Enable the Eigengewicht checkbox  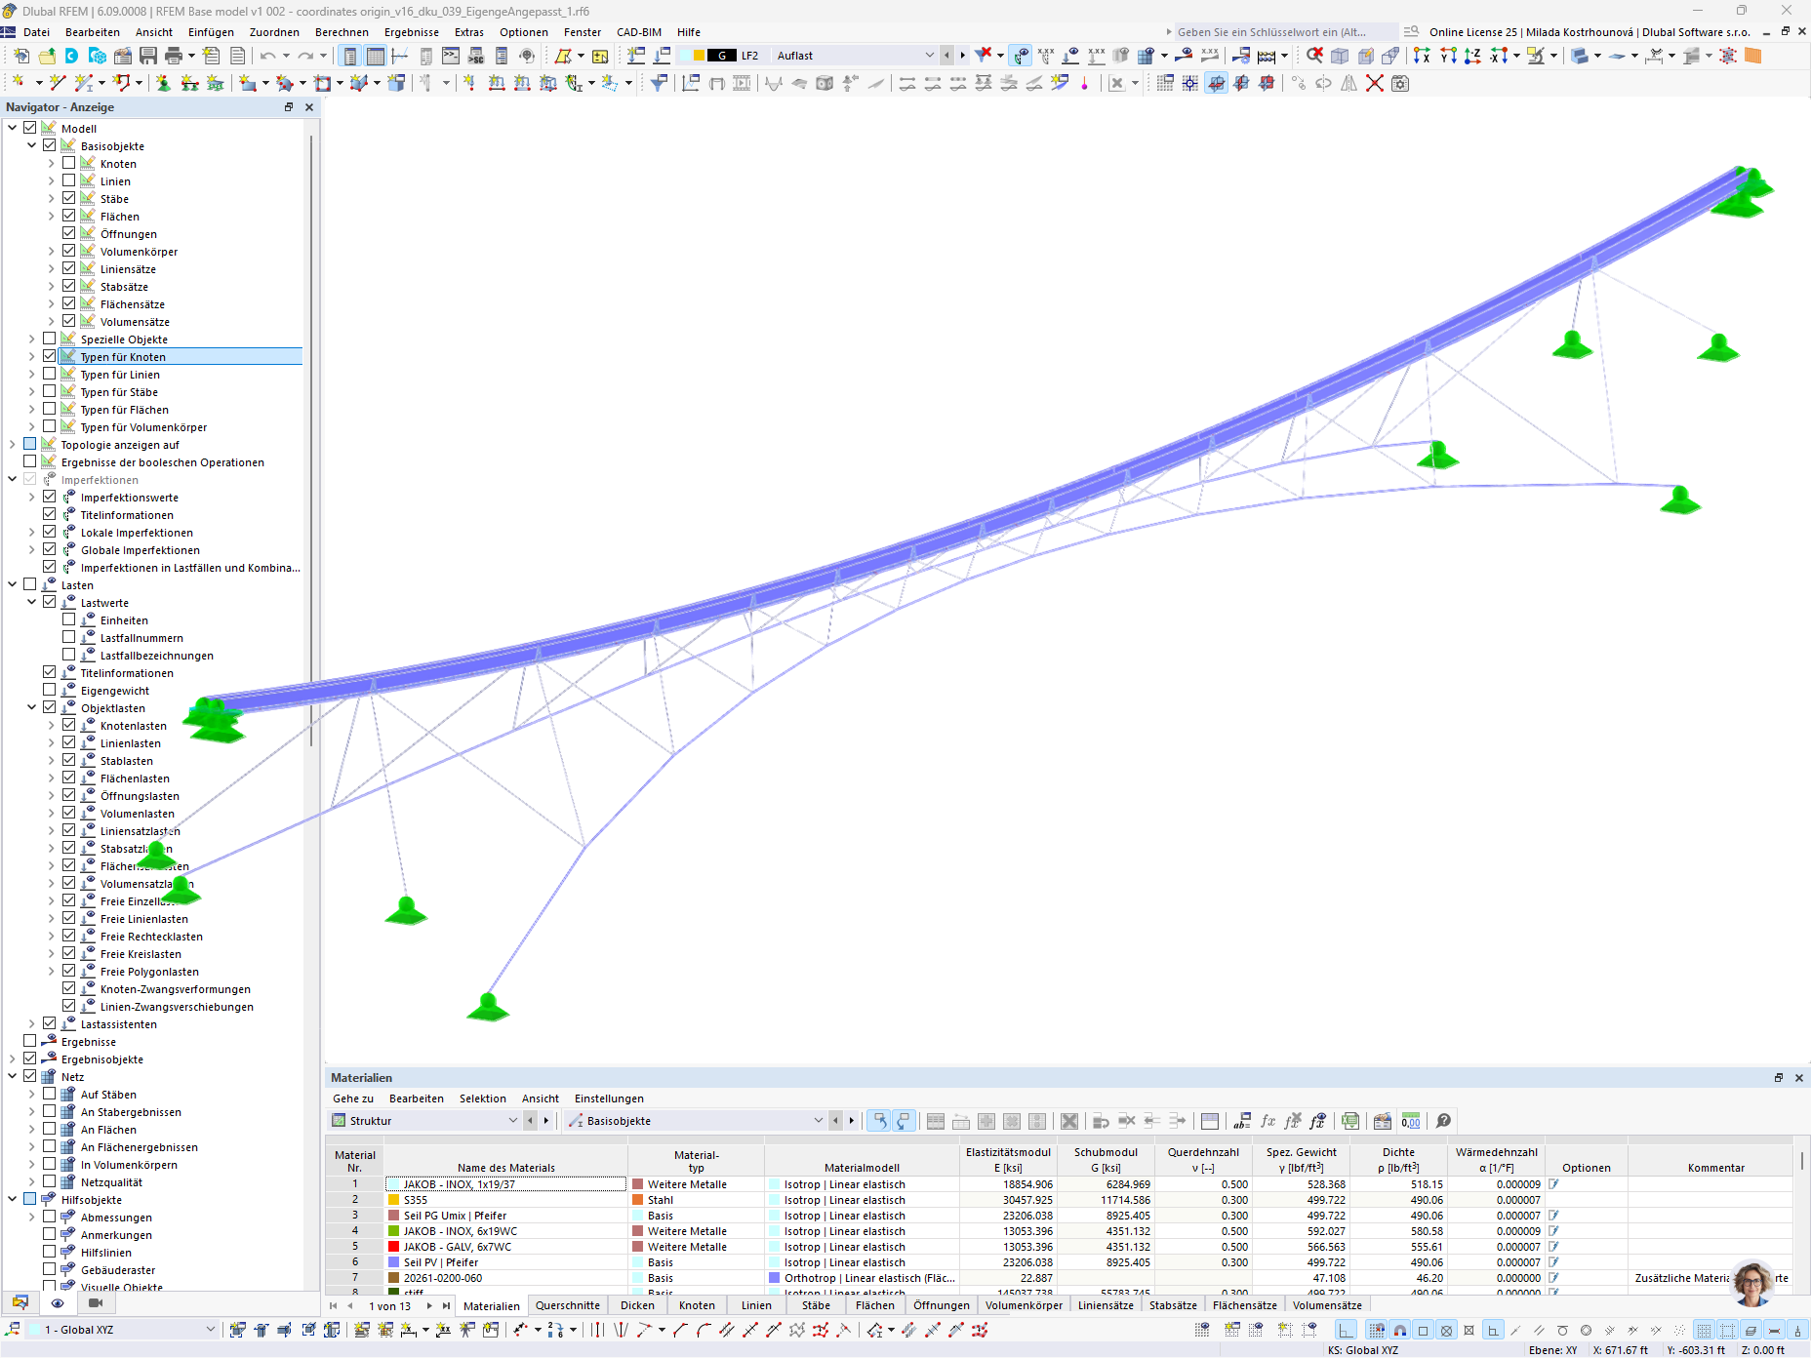coord(48,689)
